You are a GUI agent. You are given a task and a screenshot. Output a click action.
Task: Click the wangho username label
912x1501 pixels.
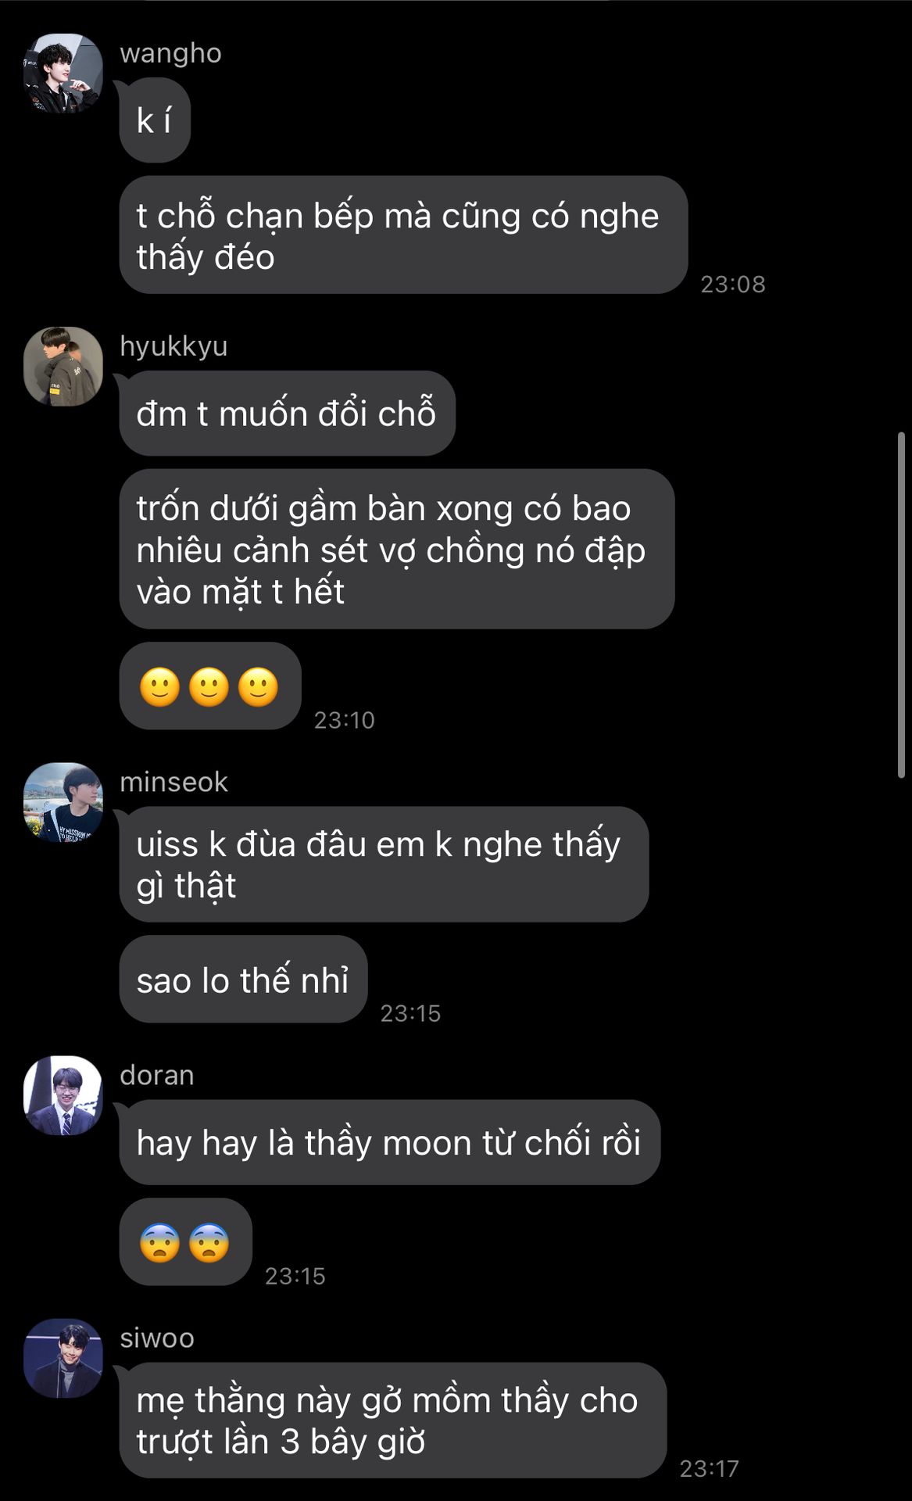170,53
